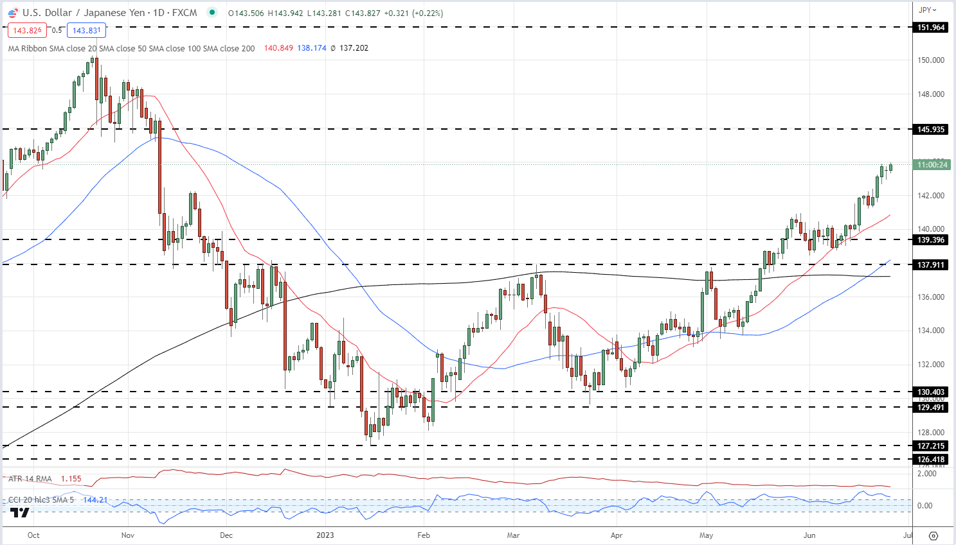956x545 pixels.
Task: Click the 2023 label on the time axis
Action: coord(325,535)
